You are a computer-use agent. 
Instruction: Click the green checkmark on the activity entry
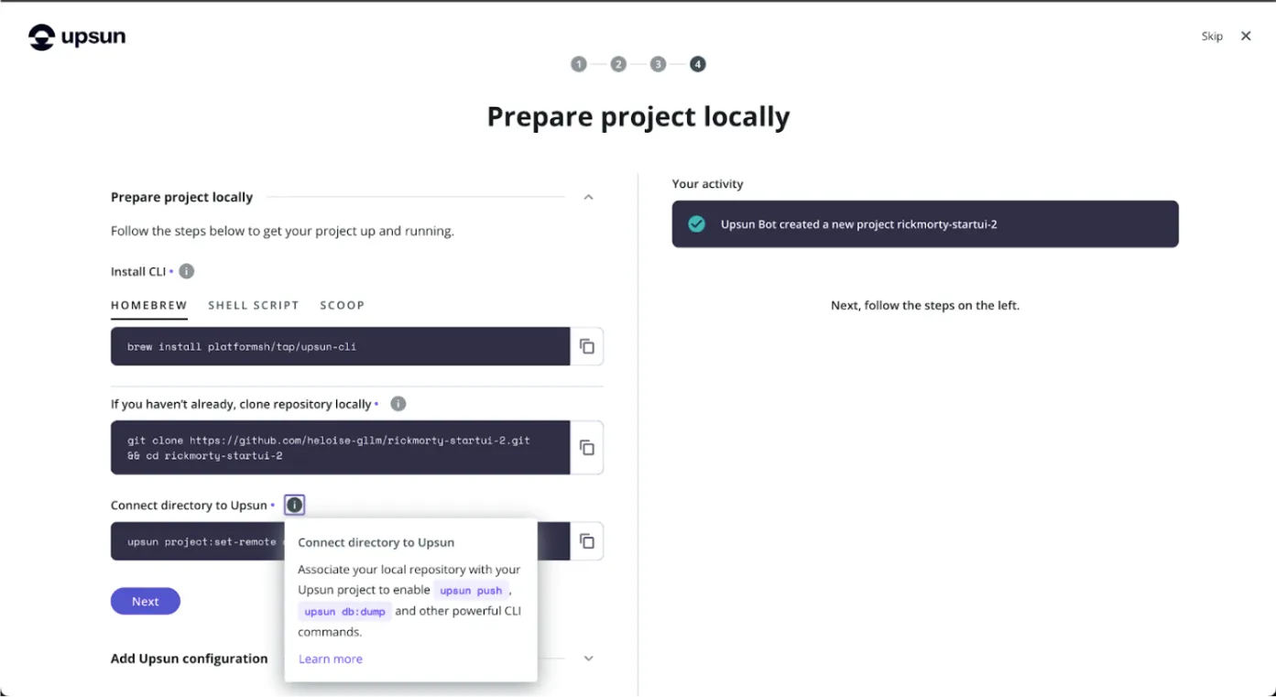tap(696, 223)
